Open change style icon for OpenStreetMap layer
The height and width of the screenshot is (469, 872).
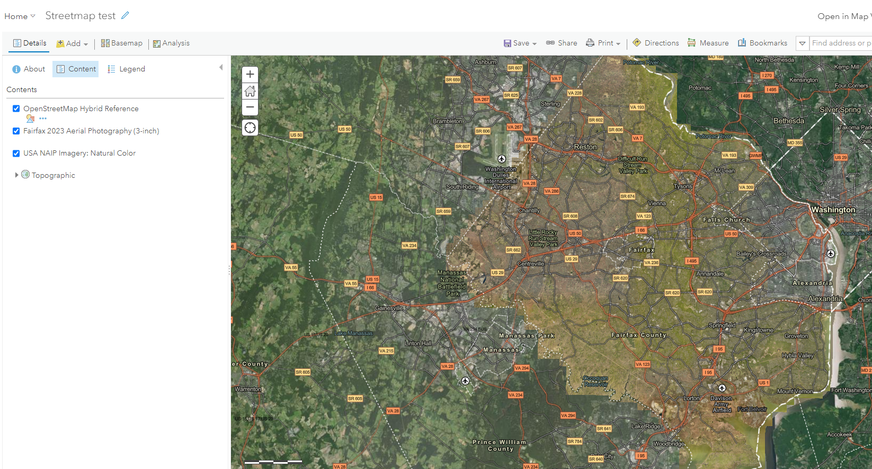(30, 119)
